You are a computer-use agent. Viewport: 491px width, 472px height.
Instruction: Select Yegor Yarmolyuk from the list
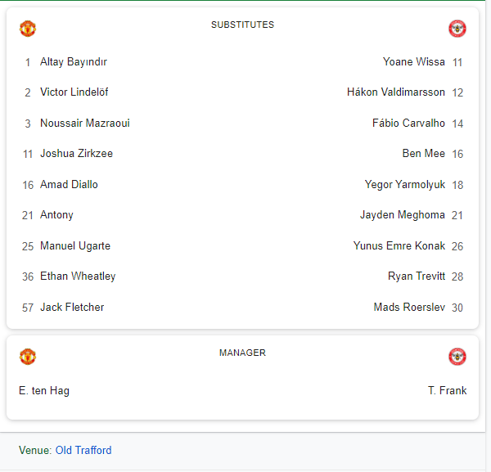click(x=404, y=185)
